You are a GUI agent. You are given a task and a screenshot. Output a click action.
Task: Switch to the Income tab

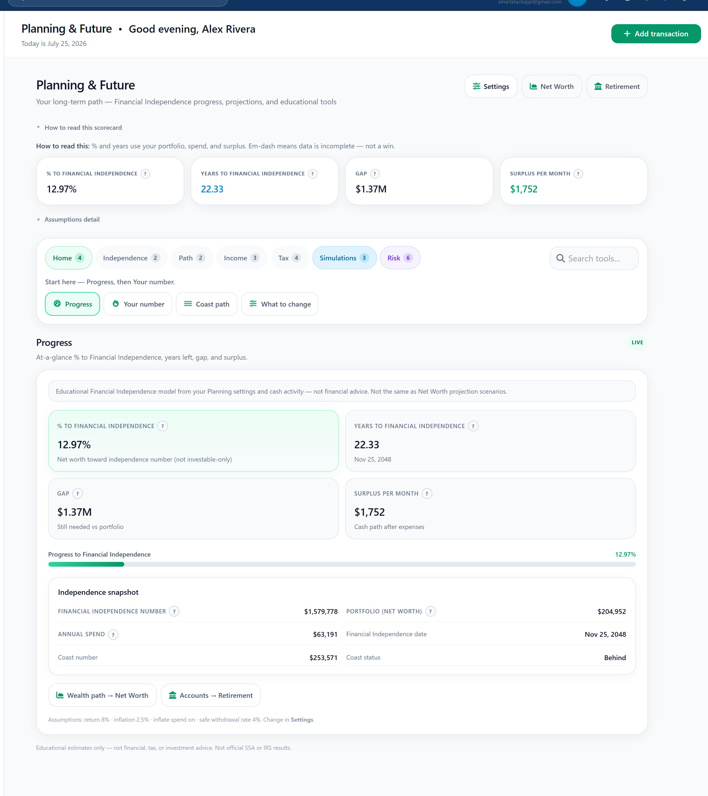click(242, 258)
